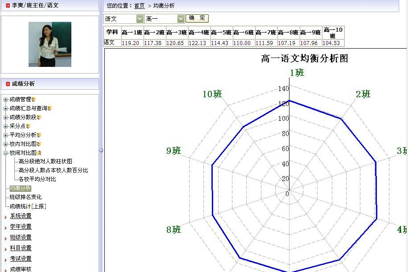Image resolution: width=409 pixels, height=272 pixels.
Task: Open 成绩统计[上报]
Action: pyautogui.click(x=28, y=206)
